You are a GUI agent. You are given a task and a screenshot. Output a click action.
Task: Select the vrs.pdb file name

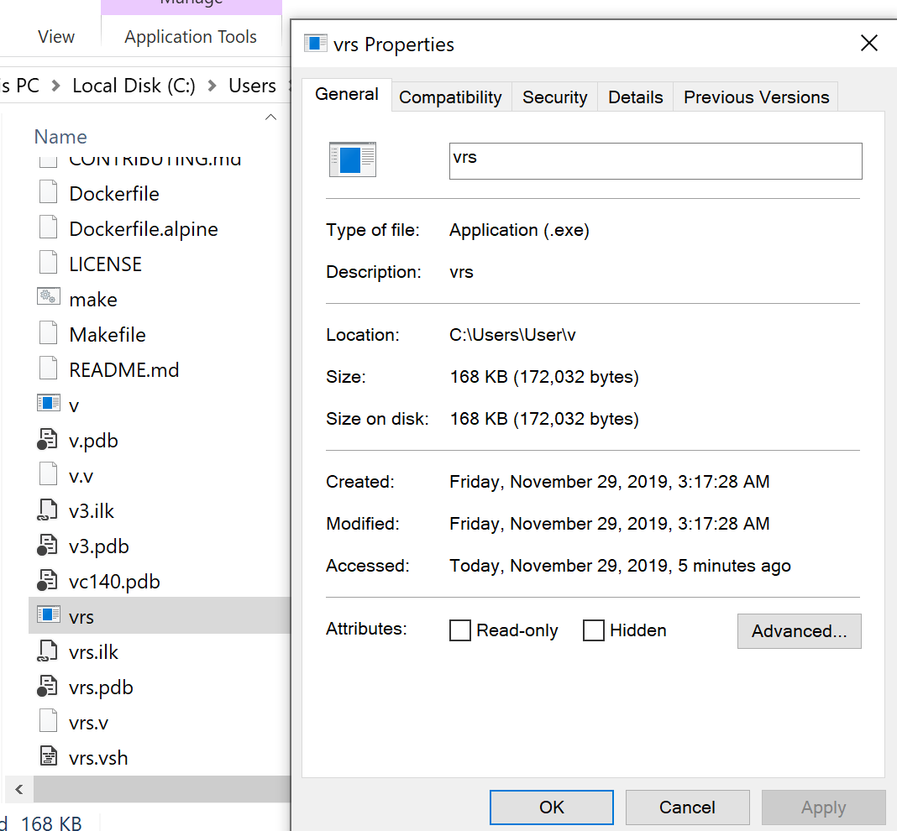[x=101, y=687]
